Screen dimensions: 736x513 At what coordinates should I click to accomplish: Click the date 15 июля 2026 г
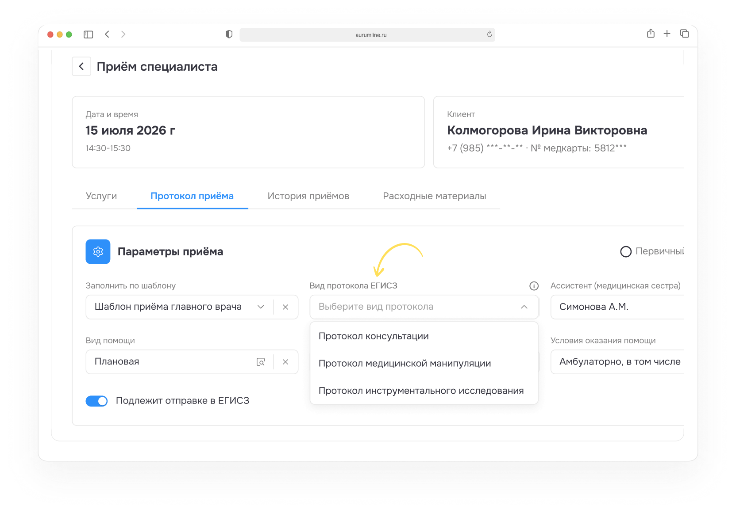click(x=131, y=130)
